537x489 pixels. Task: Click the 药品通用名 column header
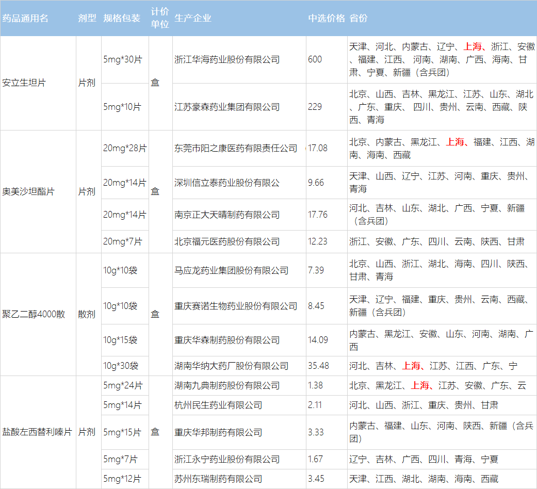pyautogui.click(x=26, y=18)
